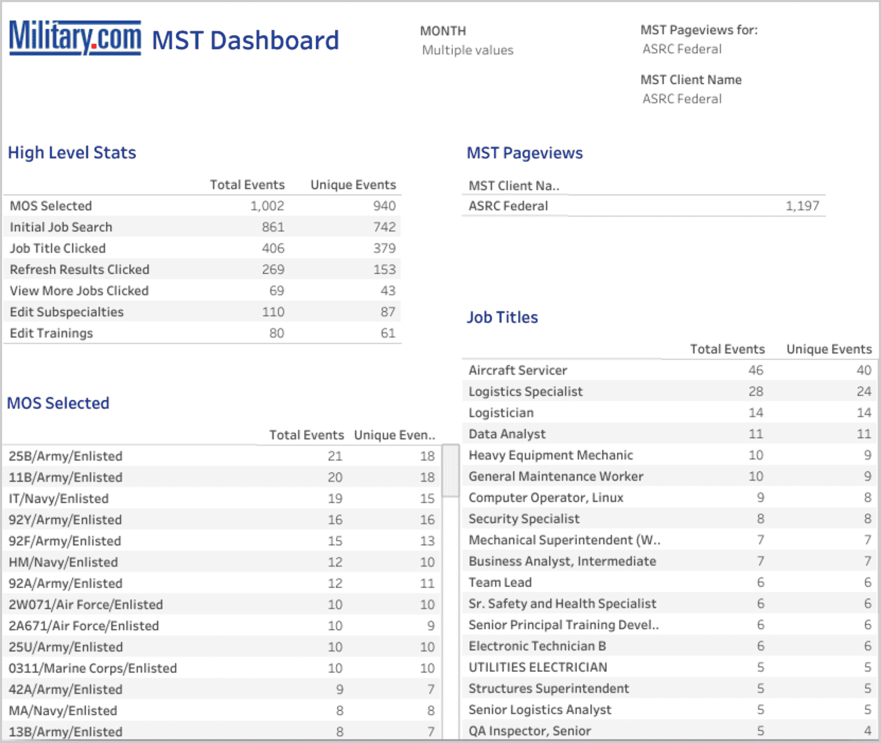This screenshot has height=743, width=881.
Task: Select the '92A/Army/Enlisted' row
Action: tap(222, 583)
